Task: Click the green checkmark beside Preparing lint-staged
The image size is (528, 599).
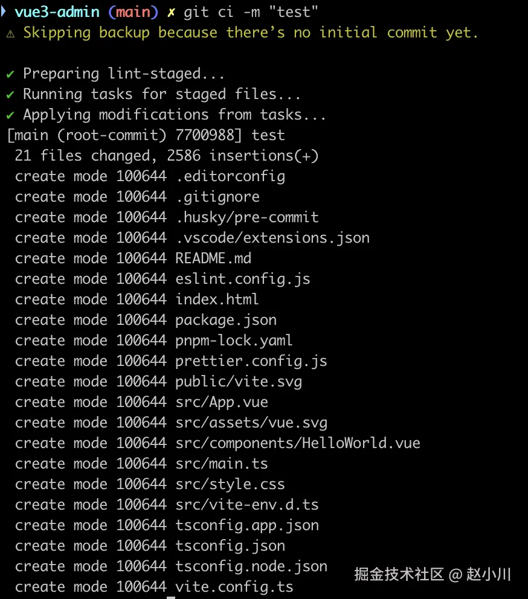Action: click(10, 74)
